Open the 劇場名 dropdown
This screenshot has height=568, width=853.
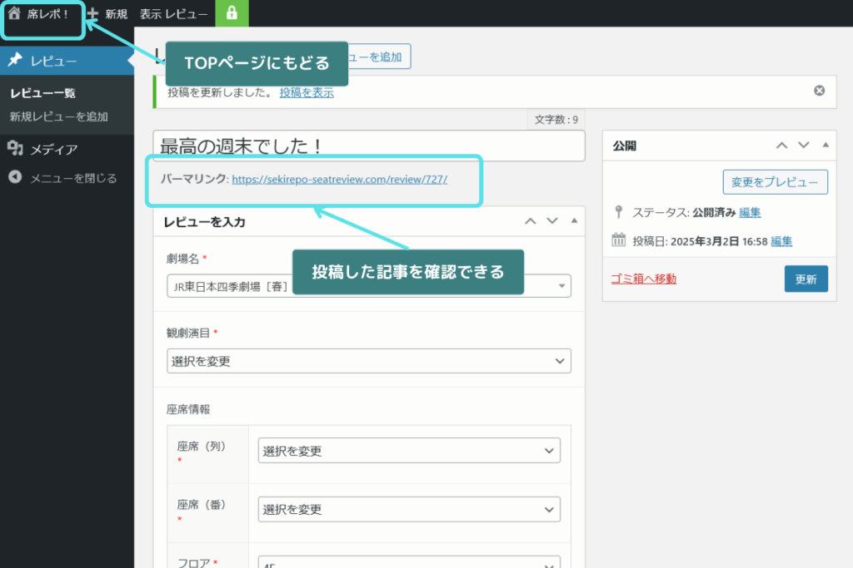point(369,285)
